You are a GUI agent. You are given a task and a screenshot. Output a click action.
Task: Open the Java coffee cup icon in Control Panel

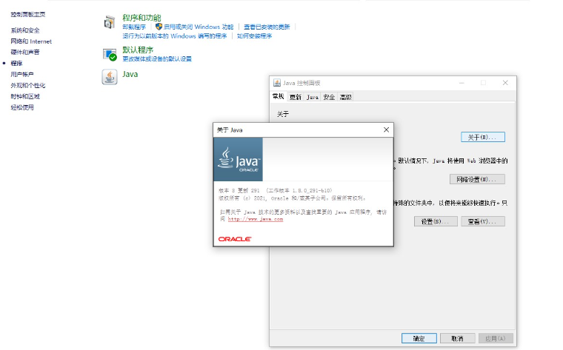pyautogui.click(x=110, y=77)
